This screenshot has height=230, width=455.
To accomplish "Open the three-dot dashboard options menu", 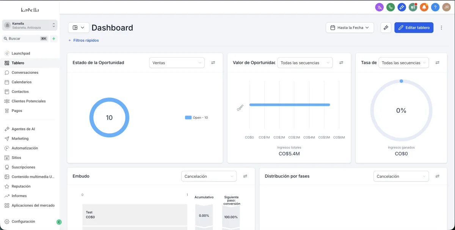I will (441, 28).
